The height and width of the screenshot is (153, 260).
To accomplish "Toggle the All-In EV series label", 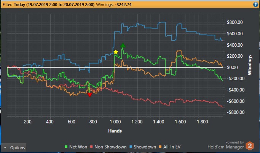I will pyautogui.click(x=172, y=147).
